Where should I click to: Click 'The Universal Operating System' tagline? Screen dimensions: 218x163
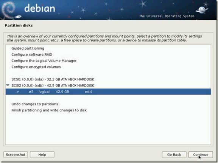[167, 16]
